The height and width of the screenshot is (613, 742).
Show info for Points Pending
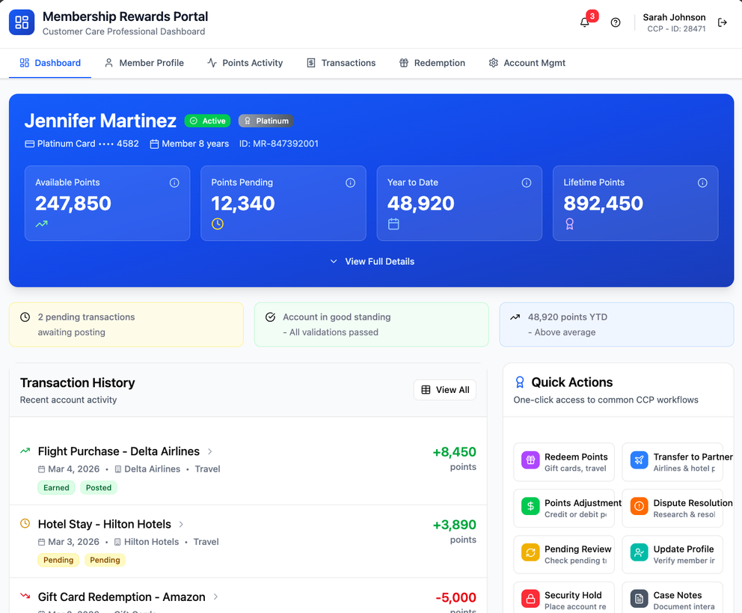[350, 183]
